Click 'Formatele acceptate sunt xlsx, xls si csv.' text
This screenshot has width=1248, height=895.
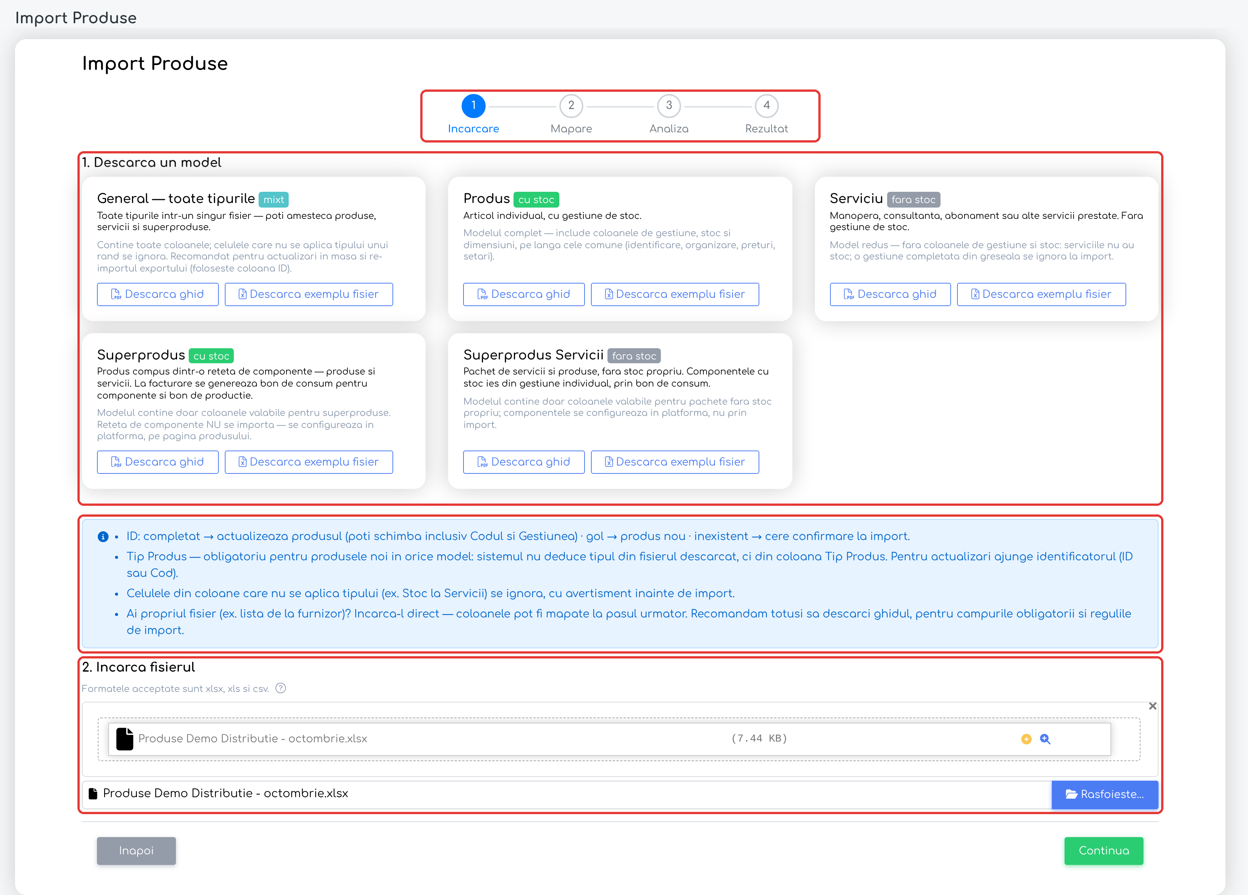click(175, 689)
